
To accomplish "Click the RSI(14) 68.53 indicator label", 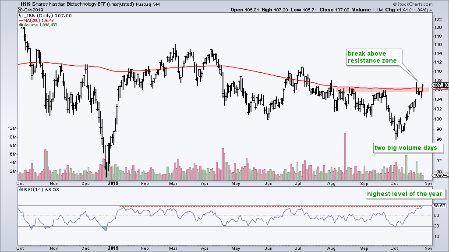I will click(x=41, y=190).
